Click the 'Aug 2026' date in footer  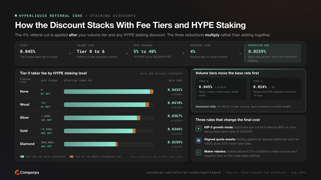coord(298,172)
